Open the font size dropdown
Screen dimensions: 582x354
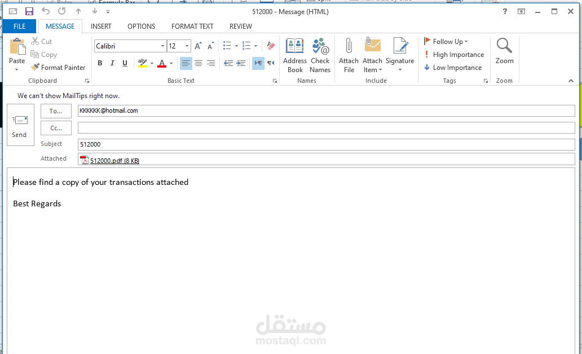[186, 46]
